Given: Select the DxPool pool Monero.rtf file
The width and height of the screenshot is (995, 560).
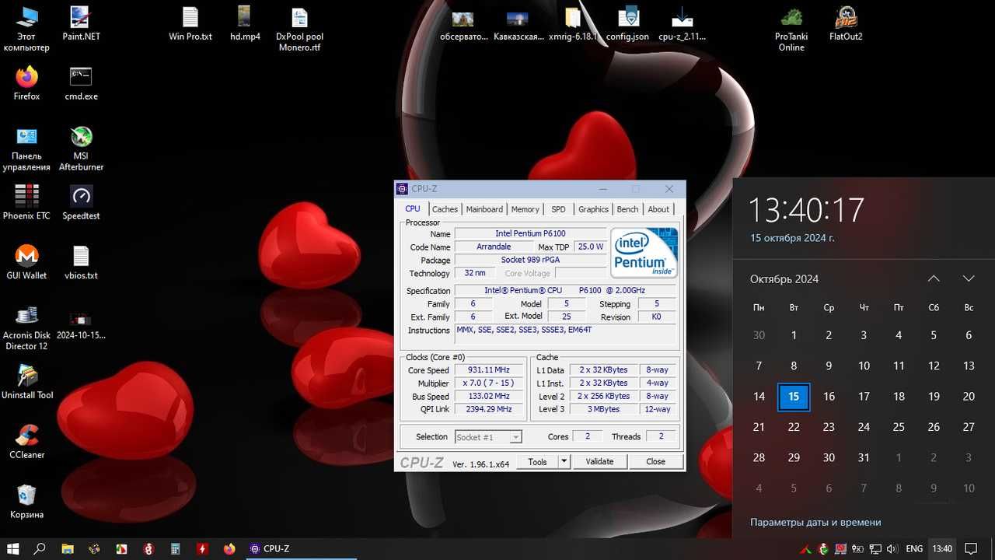Looking at the screenshot, I should pos(299,30).
